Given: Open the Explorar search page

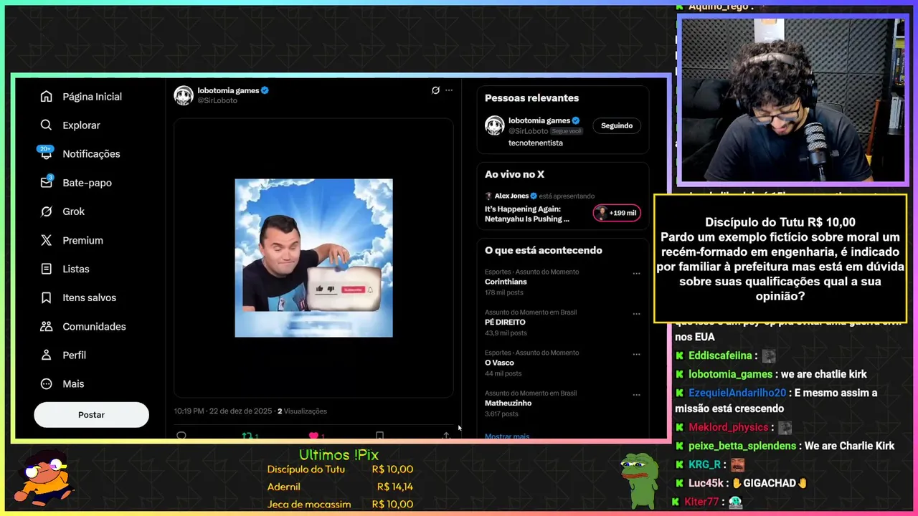Looking at the screenshot, I should click(70, 125).
